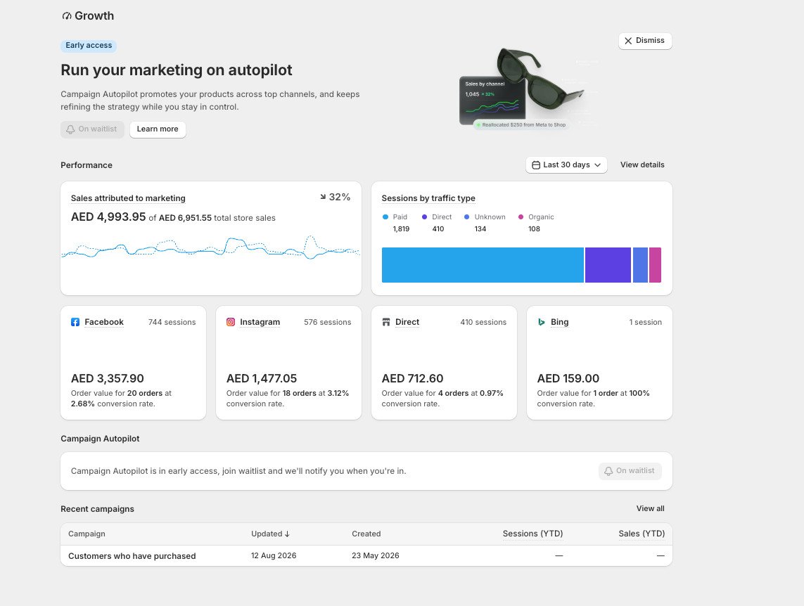Click the pink Organic bar segment
The height and width of the screenshot is (606, 804).
655,265
